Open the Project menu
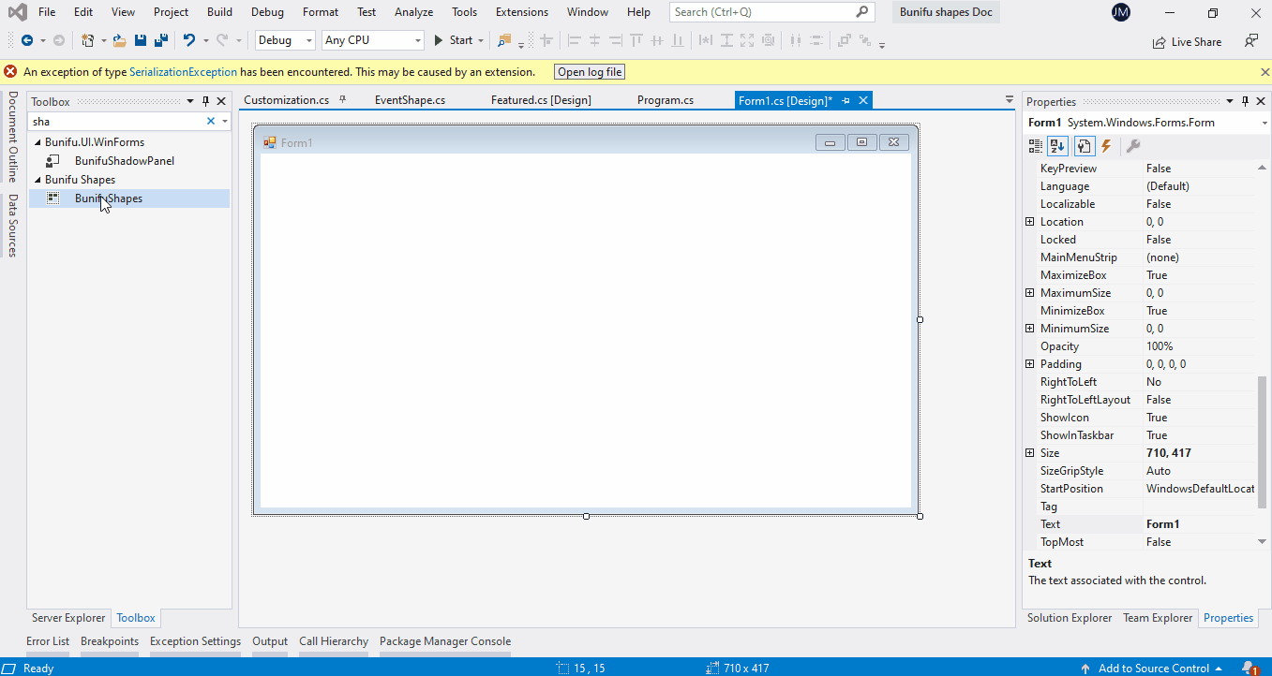Viewport: 1272px width, 676px height. tap(172, 12)
